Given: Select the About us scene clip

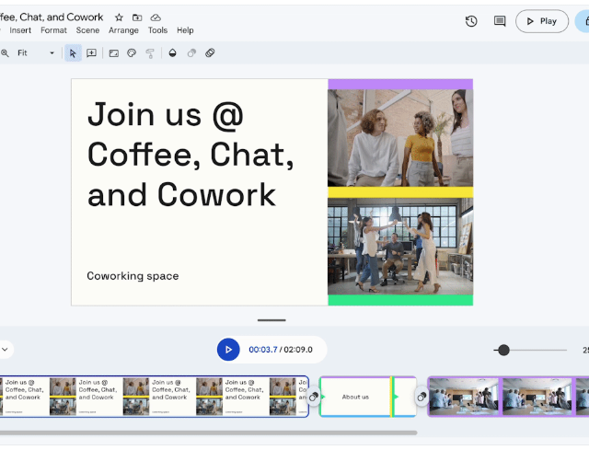Looking at the screenshot, I should point(355,397).
